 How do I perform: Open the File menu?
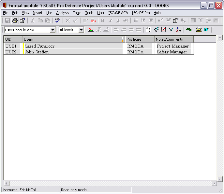(6, 13)
